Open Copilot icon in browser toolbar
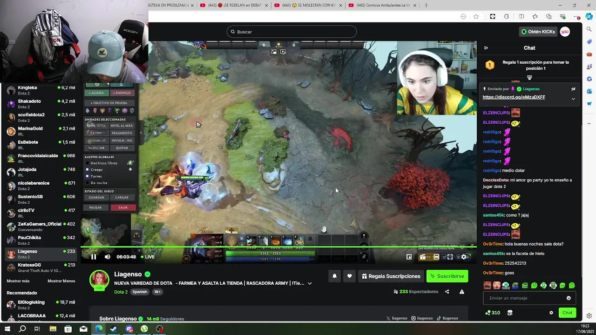This screenshot has height=335, width=596. [589, 17]
